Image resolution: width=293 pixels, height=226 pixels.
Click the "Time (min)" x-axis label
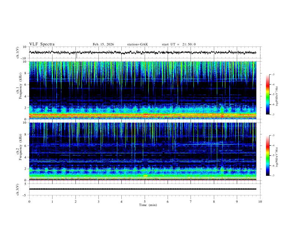148,205
